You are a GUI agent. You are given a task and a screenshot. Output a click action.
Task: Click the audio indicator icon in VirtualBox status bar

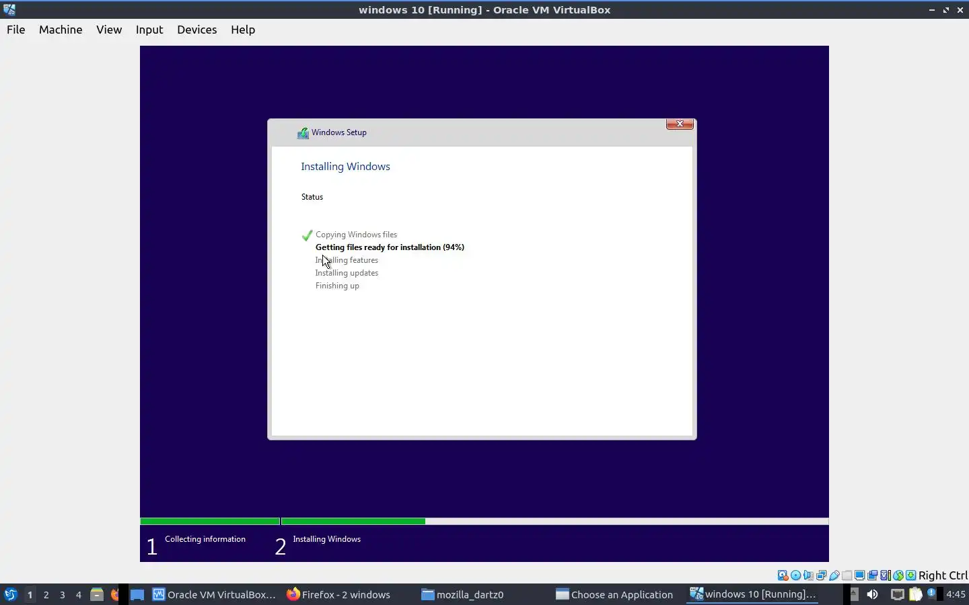tap(808, 575)
